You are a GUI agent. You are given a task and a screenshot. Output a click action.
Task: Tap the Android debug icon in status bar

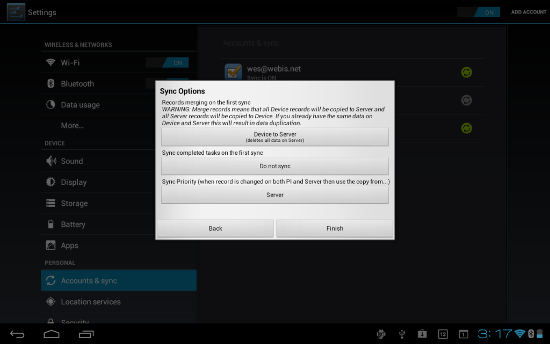click(381, 334)
